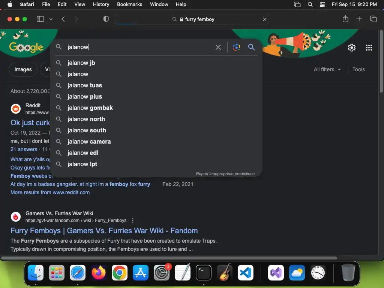Click the Reddit result favicon
Image resolution: width=384 pixels, height=288 pixels.
pos(16,109)
